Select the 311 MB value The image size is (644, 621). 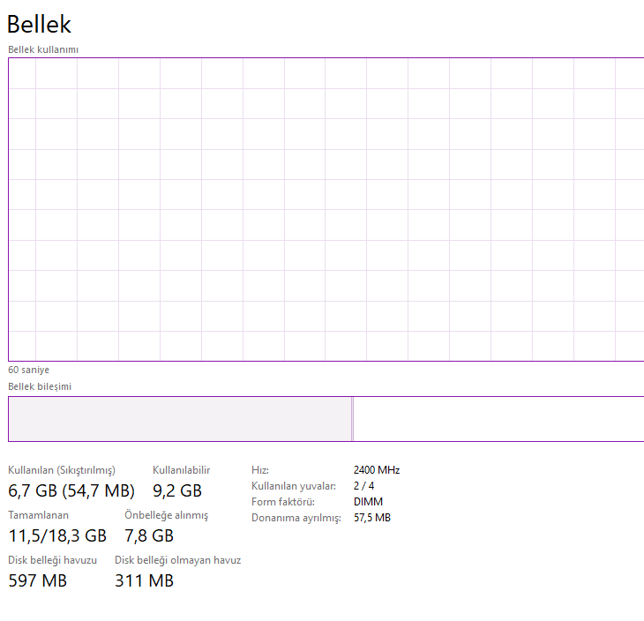coord(144,580)
